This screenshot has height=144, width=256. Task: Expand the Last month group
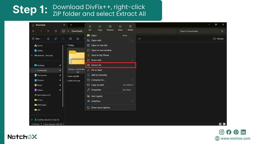[x=67, y=76]
